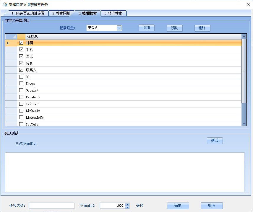Click the 删除 button
The height and width of the screenshot is (212, 253).
[x=202, y=28]
